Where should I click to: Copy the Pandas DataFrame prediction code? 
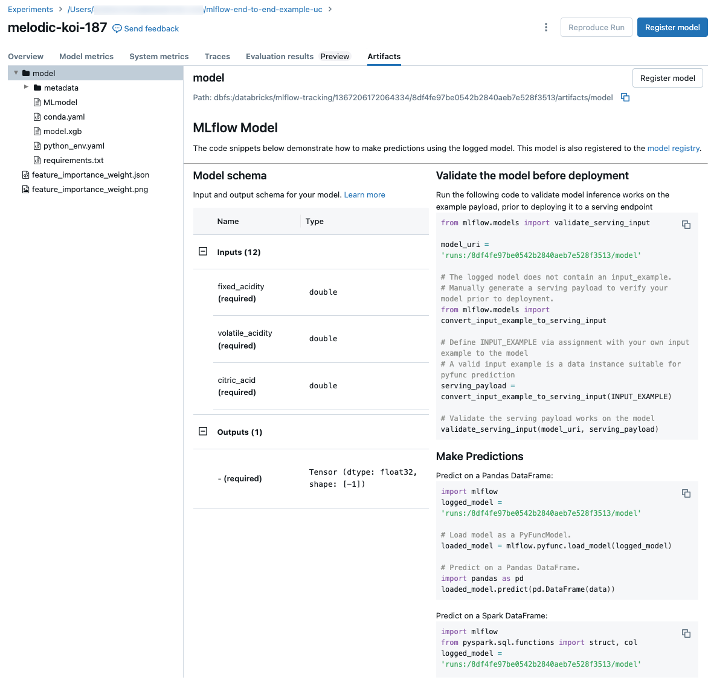pos(686,493)
